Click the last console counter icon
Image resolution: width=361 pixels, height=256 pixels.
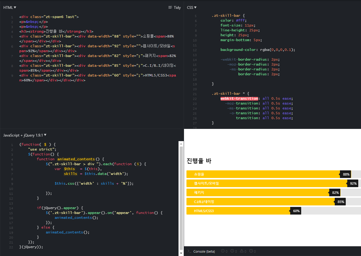click(x=251, y=251)
